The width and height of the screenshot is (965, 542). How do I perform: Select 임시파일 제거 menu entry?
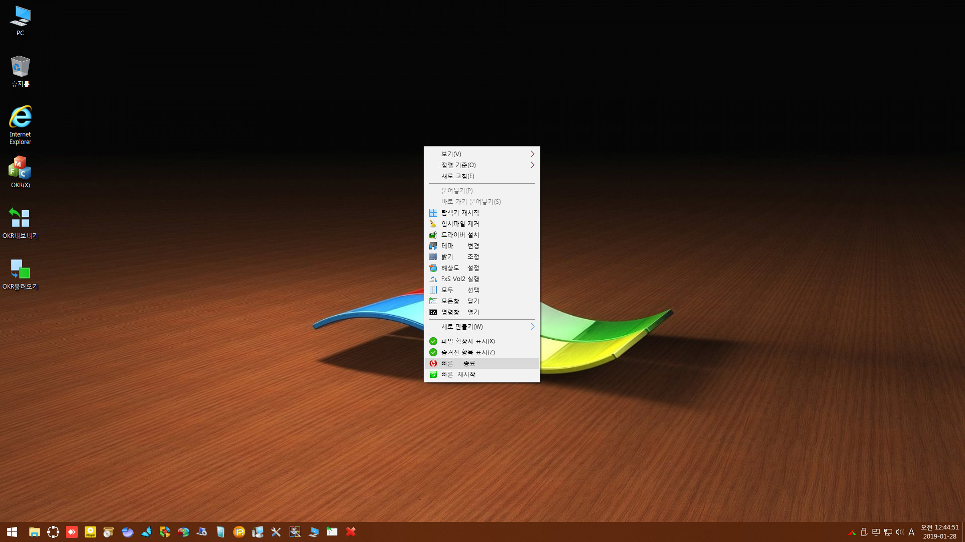click(481, 224)
